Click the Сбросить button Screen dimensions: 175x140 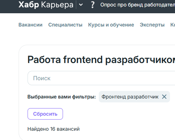pyautogui.click(x=45, y=114)
